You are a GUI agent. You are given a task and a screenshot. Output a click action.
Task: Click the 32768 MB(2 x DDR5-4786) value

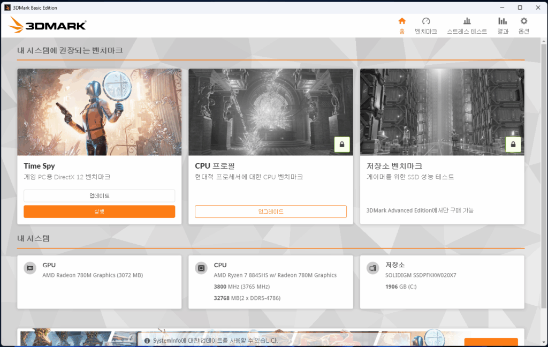pyautogui.click(x=247, y=298)
